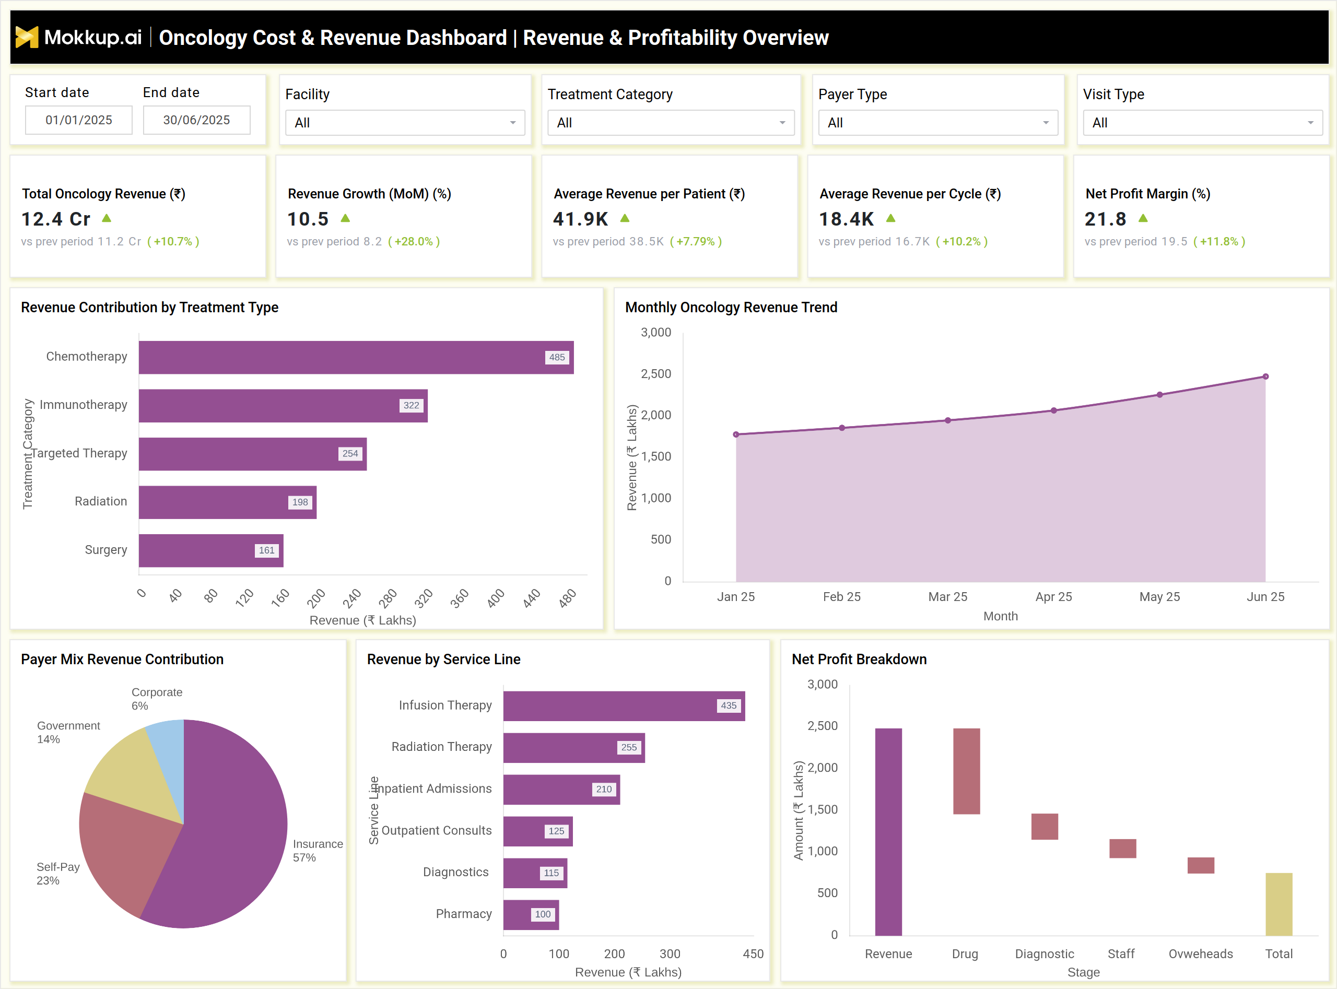Click the green up arrow beside 41.9K

pos(625,218)
